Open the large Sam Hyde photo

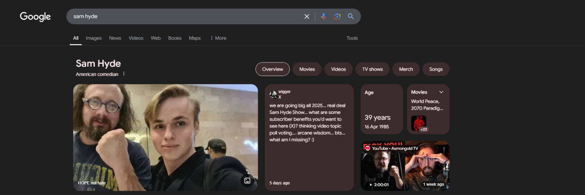pos(166,138)
